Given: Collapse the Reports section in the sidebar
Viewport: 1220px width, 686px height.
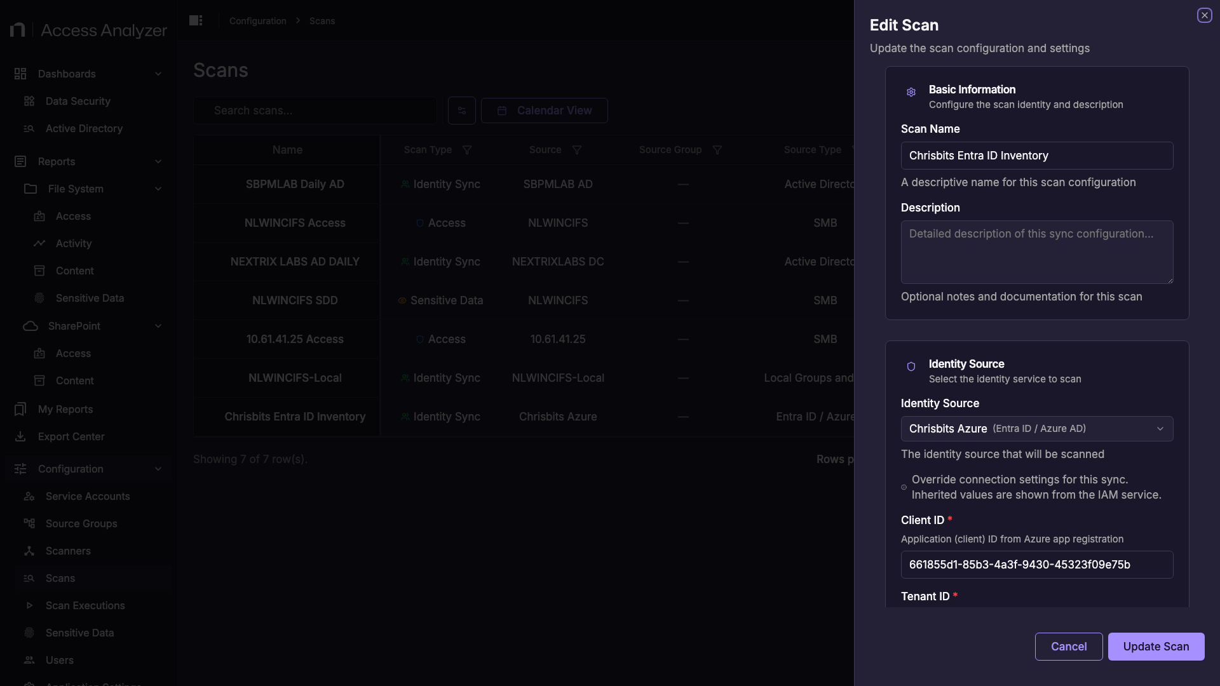Looking at the screenshot, I should point(158,161).
